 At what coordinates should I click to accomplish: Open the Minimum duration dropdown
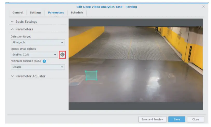[x=38, y=67]
